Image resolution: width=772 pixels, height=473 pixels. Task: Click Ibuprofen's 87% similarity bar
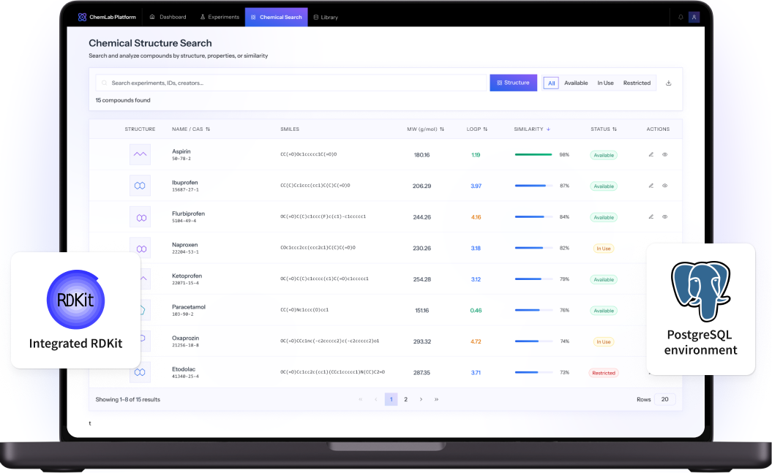pyautogui.click(x=533, y=186)
